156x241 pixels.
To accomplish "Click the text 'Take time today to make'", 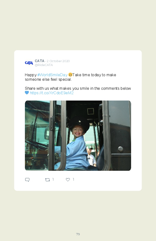I will (94, 75).
